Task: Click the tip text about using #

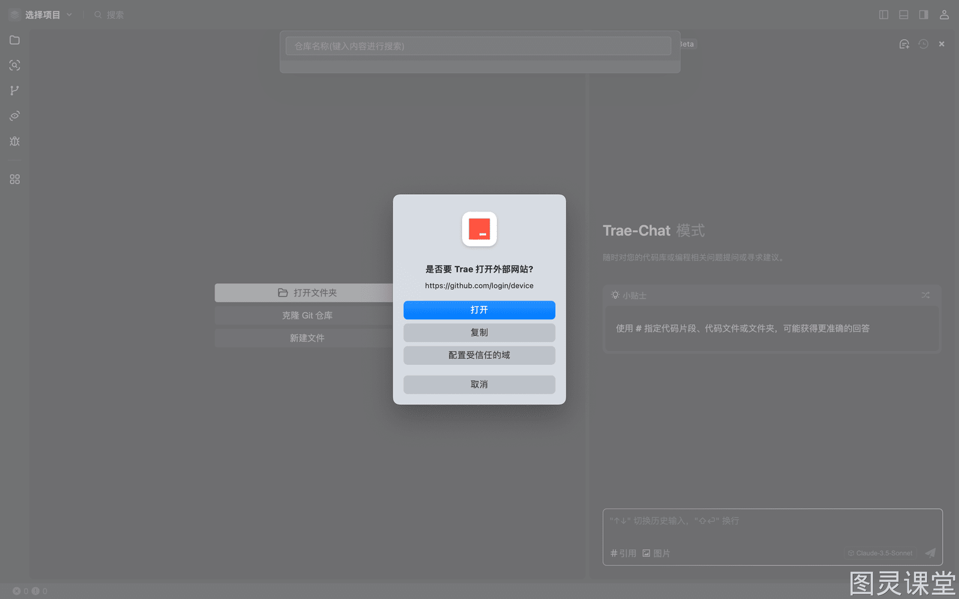Action: [x=743, y=328]
